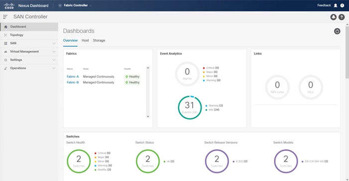Select Info (29) events legend entry
This screenshot has height=181, width=349.
pos(213,110)
